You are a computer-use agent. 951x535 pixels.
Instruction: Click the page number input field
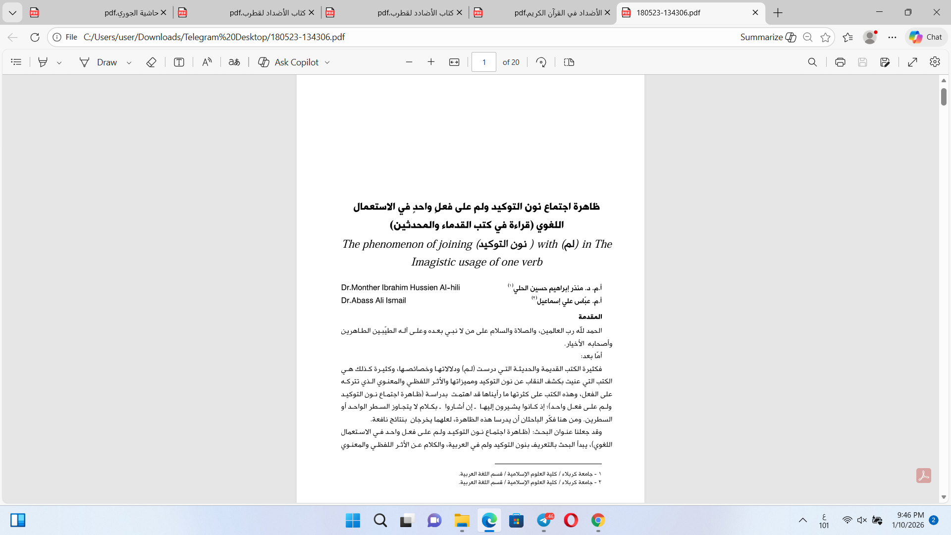484,62
